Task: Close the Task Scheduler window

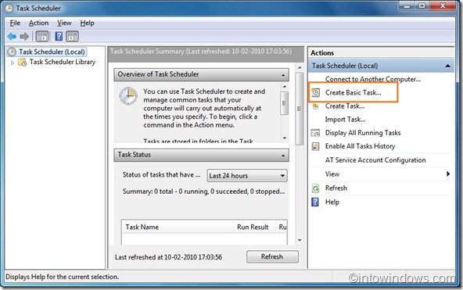Action: [443, 5]
